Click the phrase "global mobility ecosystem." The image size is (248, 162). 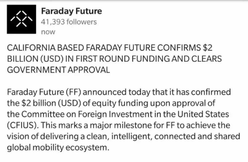pyautogui.click(x=58, y=148)
